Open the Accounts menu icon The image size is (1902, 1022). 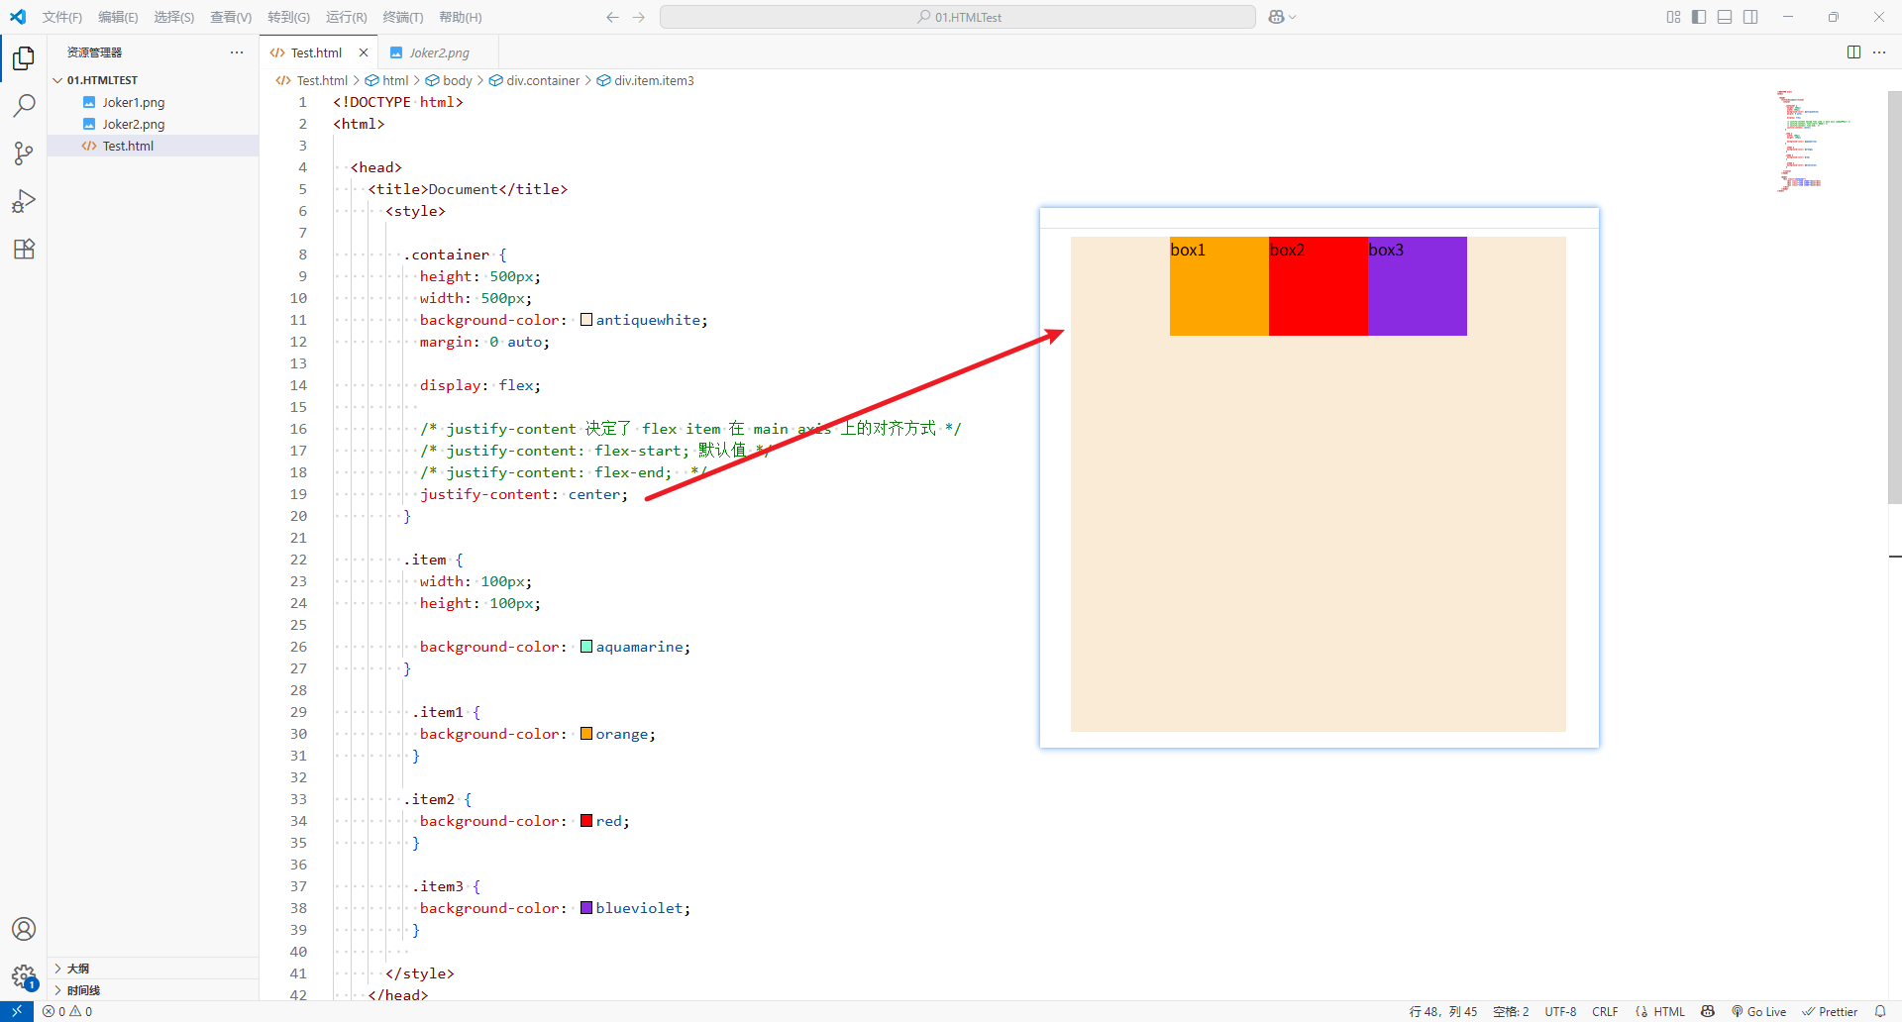pyautogui.click(x=24, y=929)
